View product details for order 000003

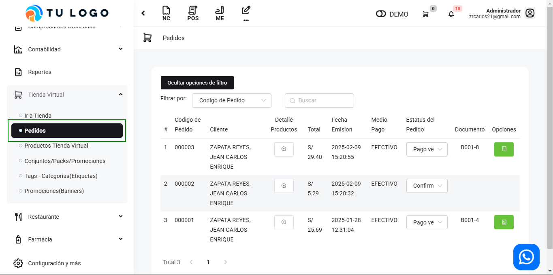(x=284, y=149)
